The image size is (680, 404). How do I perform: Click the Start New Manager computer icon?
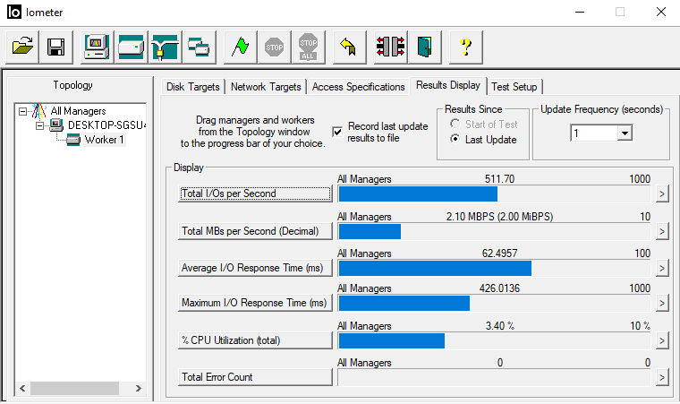96,47
